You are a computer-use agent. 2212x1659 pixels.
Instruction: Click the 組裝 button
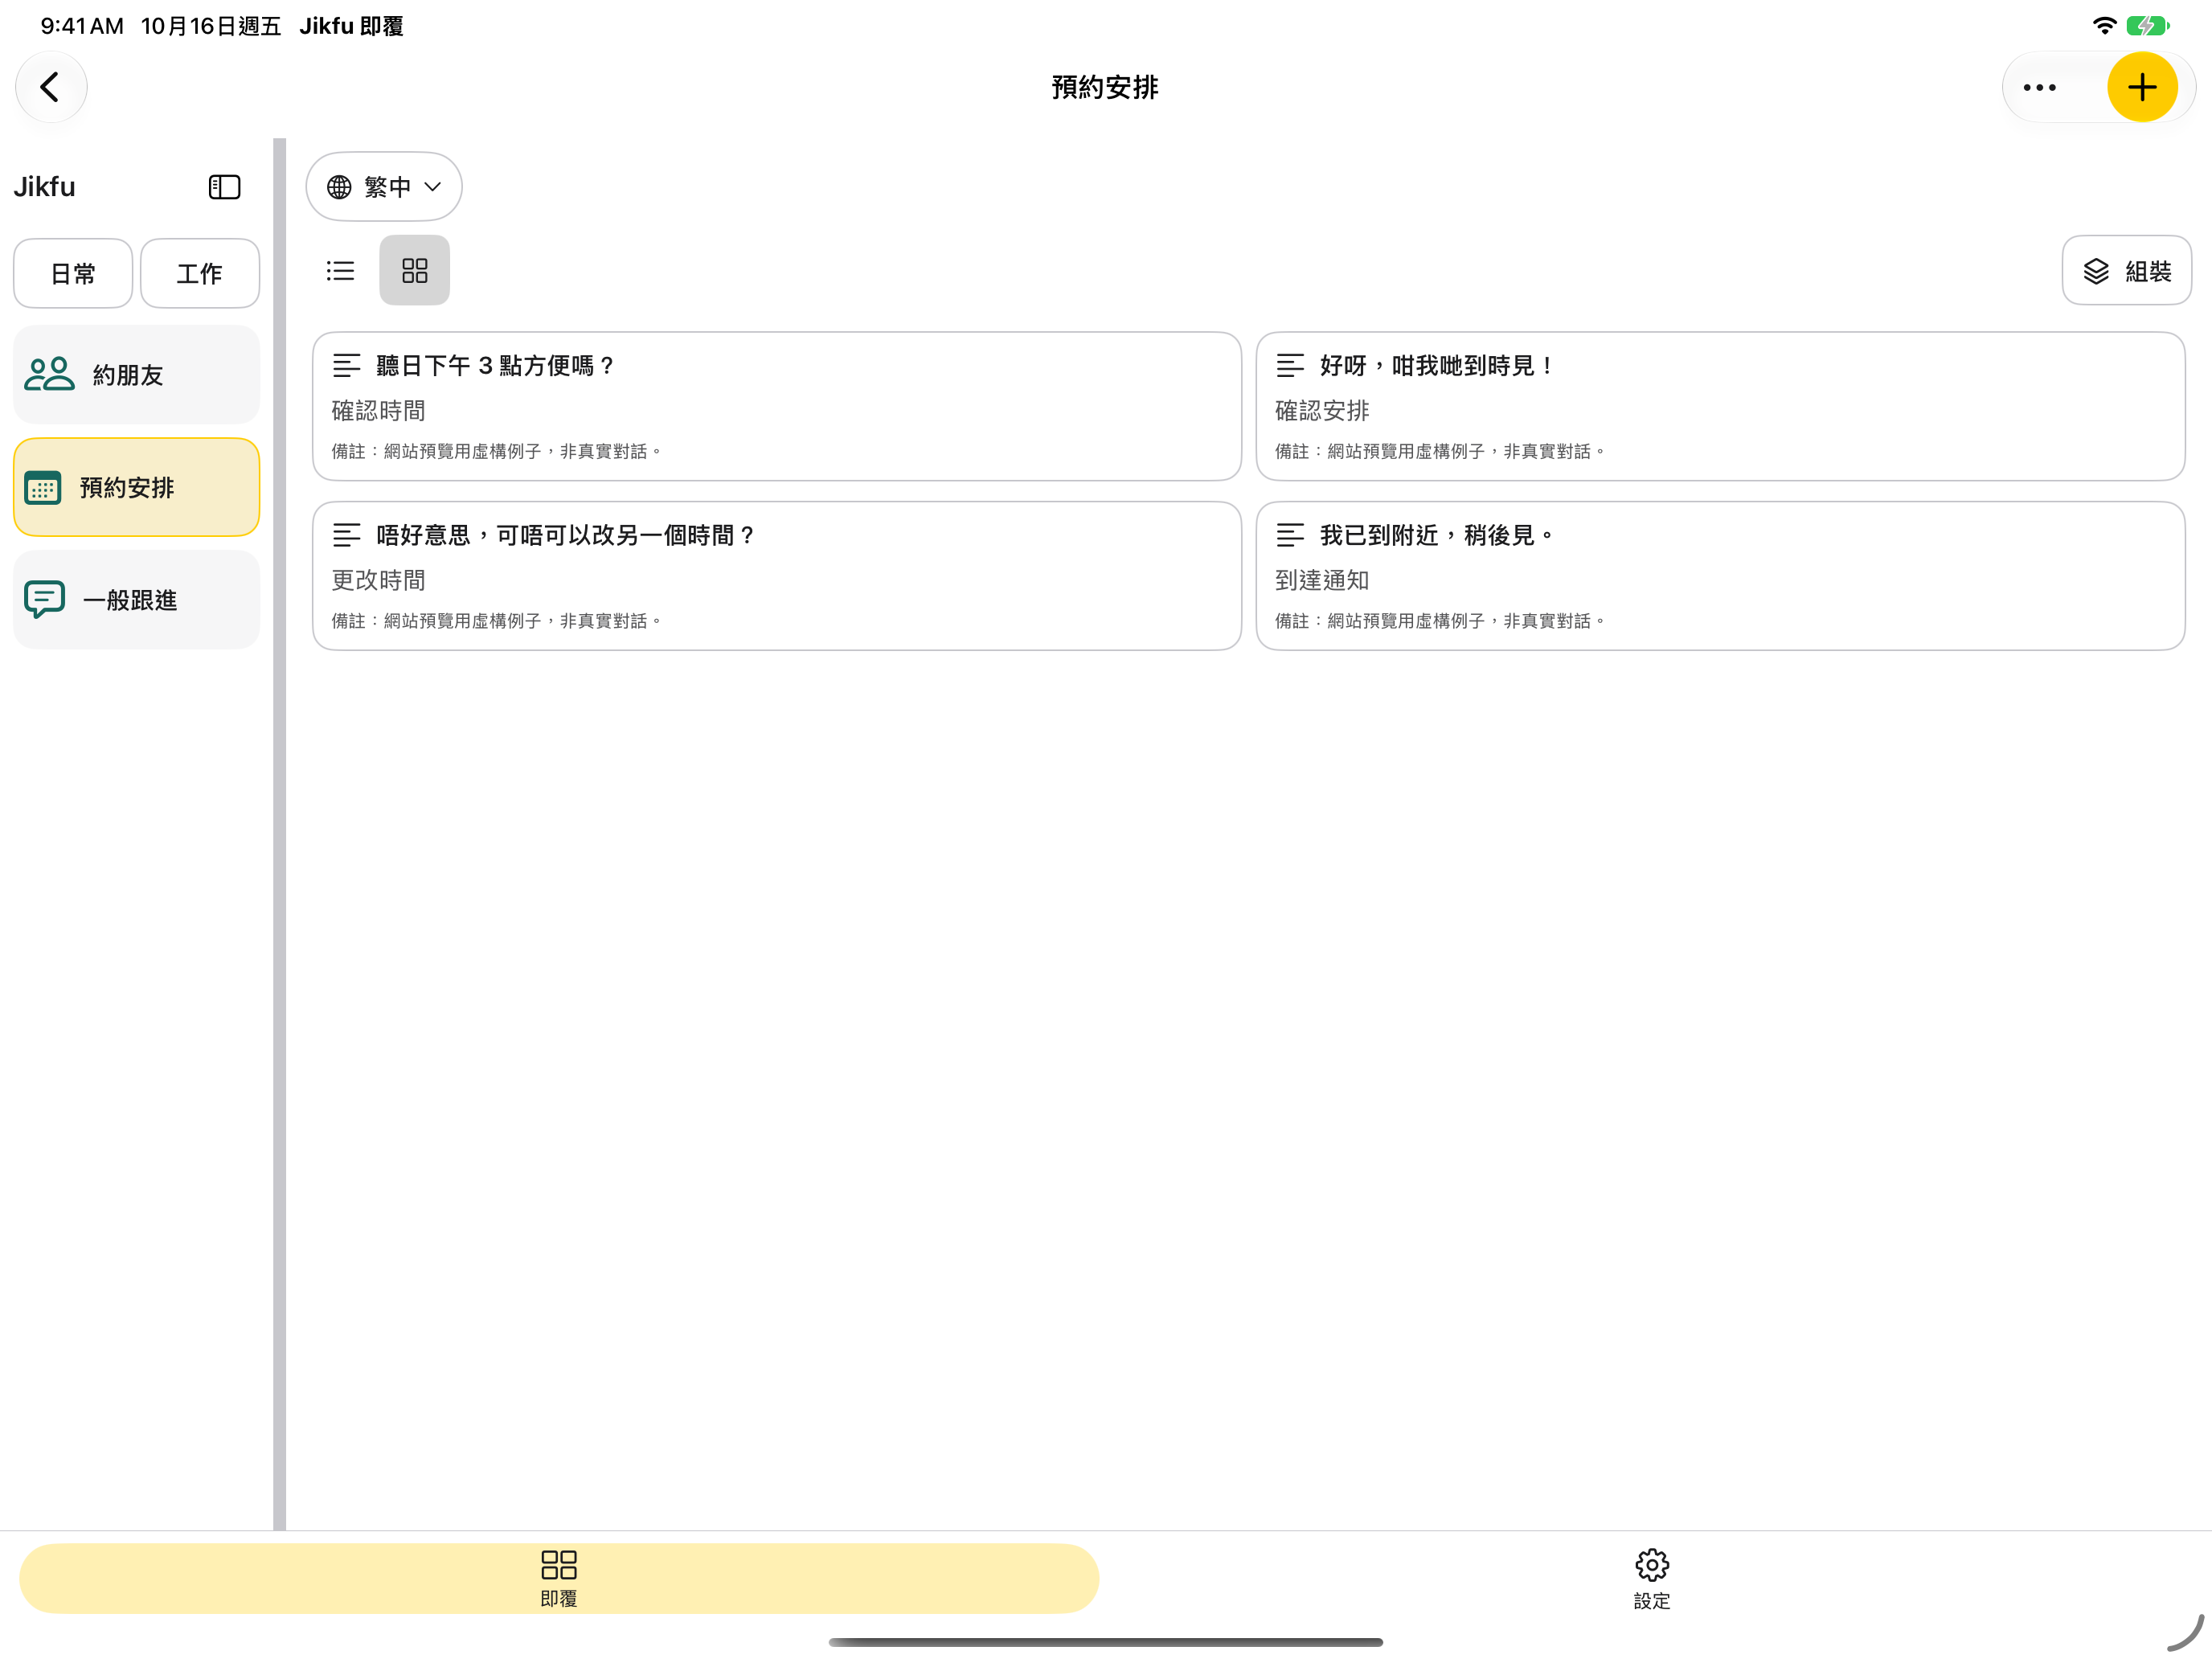coord(2126,270)
